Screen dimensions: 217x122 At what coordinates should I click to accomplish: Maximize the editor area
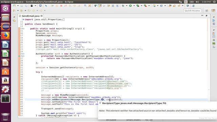point(206,16)
